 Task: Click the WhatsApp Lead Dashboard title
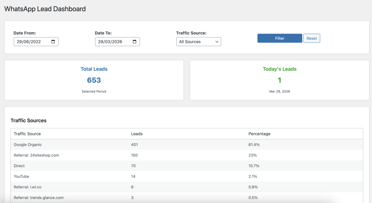[45, 9]
